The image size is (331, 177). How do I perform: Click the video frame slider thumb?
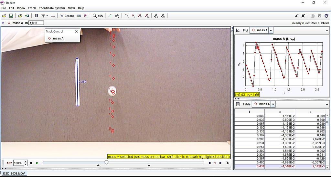pos(107,162)
